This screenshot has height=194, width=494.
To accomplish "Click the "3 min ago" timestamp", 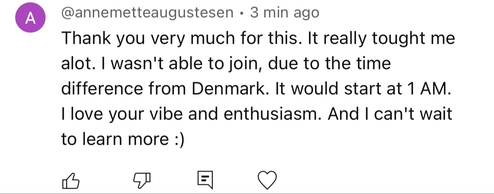I will pyautogui.click(x=285, y=13).
